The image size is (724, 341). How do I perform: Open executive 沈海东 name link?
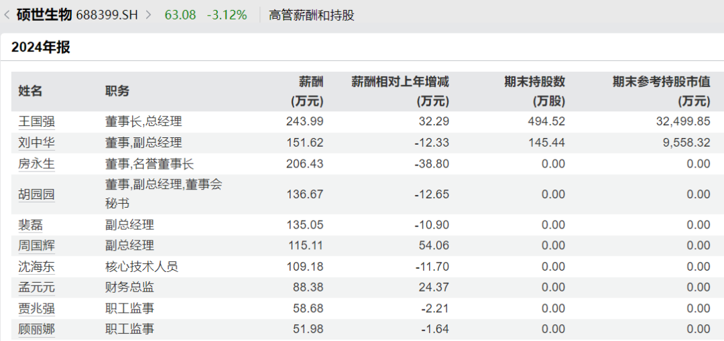36,267
